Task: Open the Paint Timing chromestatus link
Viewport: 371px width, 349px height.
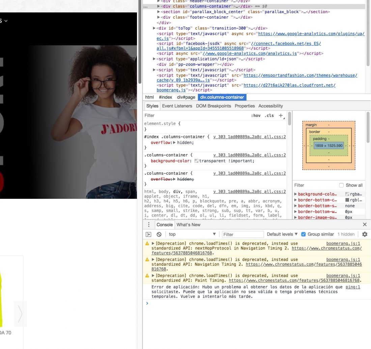Action: click(294, 280)
